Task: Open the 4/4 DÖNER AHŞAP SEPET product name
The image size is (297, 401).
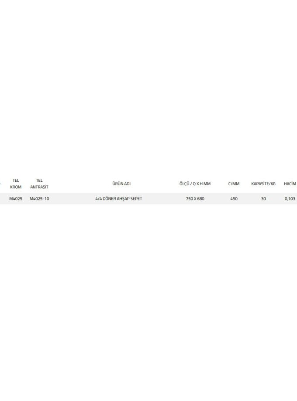Action: tap(119, 198)
